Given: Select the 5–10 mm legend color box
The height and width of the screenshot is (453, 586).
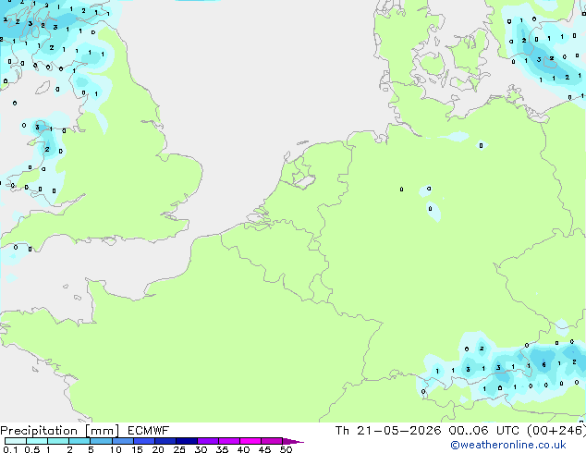Looking at the screenshot, I should coord(101,441).
